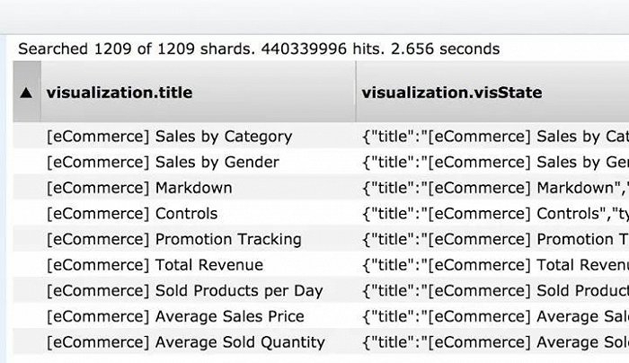Click the visState JSON for Promotion Tracking
This screenshot has width=629, height=363.
click(494, 240)
